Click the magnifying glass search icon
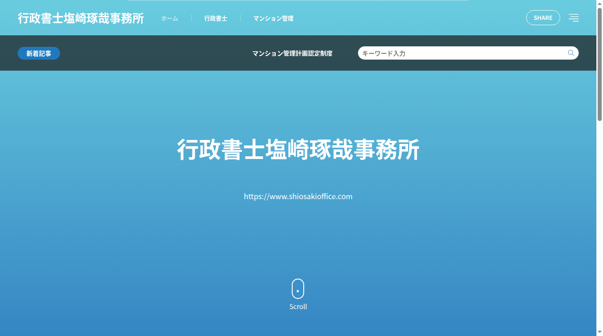This screenshot has width=603, height=336. click(x=571, y=53)
